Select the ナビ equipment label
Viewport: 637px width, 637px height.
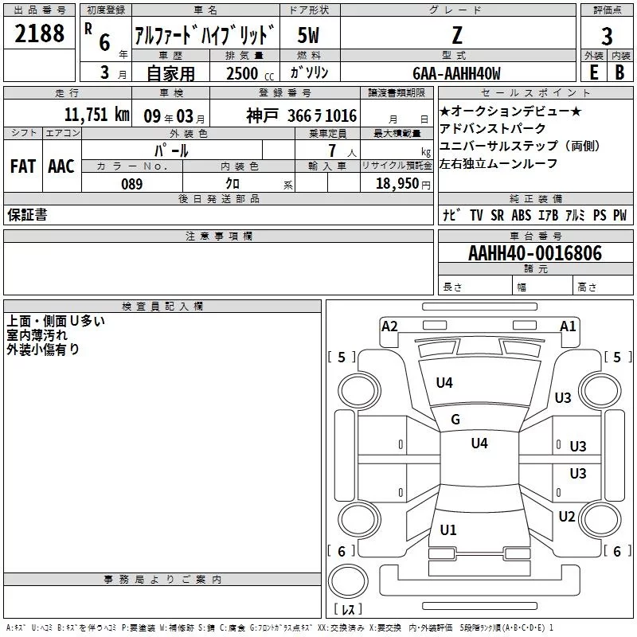click(451, 215)
